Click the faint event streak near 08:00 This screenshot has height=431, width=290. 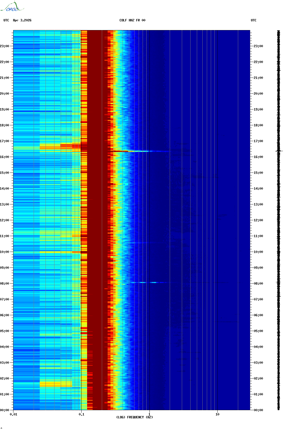coord(147,282)
